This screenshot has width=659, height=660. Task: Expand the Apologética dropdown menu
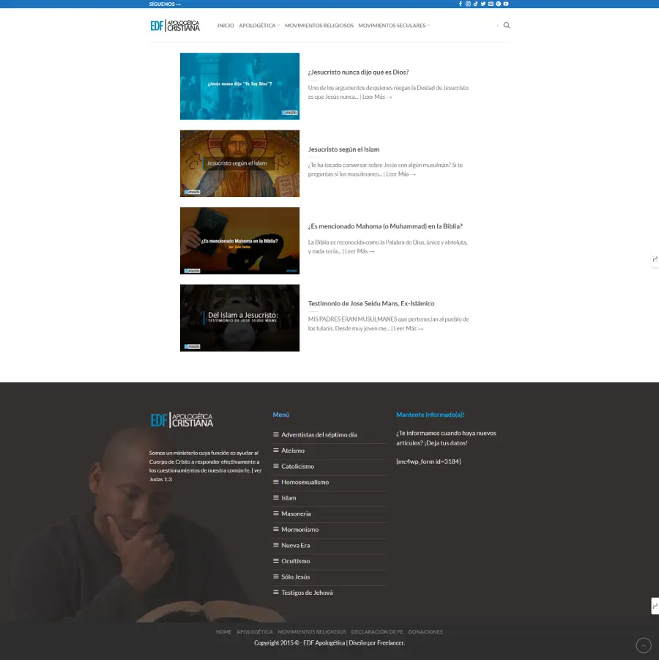coord(259,26)
